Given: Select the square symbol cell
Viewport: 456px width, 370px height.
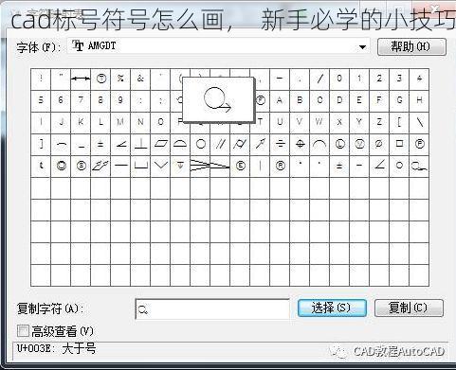Looking at the screenshot, I should [x=399, y=144].
